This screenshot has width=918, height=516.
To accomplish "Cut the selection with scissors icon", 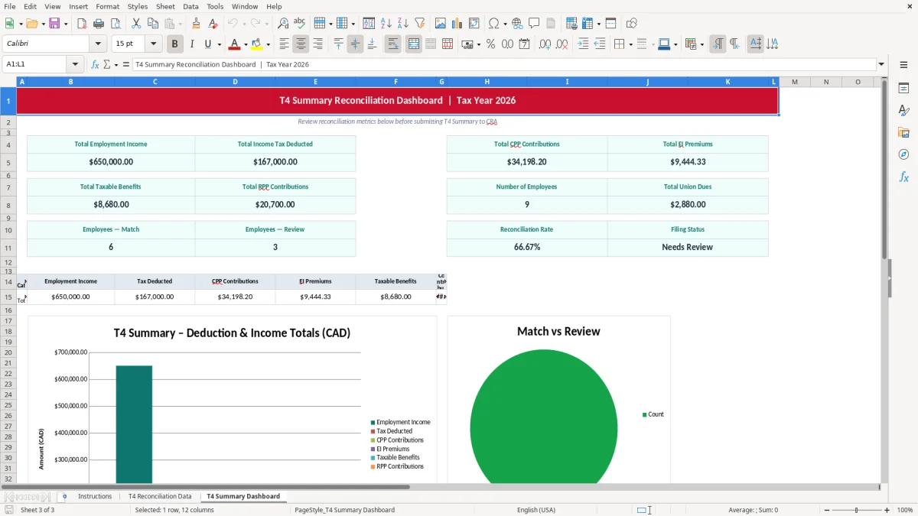I will point(135,24).
